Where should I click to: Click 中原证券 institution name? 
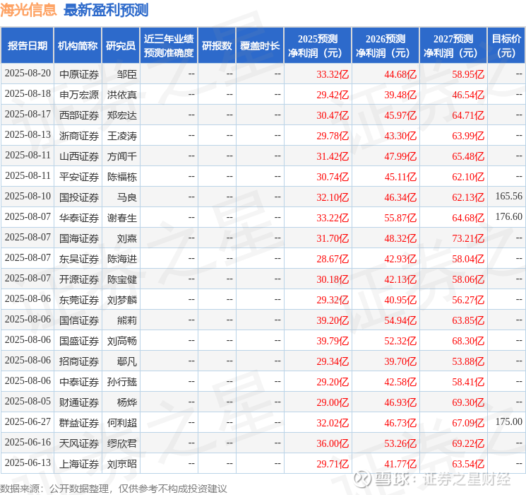(79, 74)
